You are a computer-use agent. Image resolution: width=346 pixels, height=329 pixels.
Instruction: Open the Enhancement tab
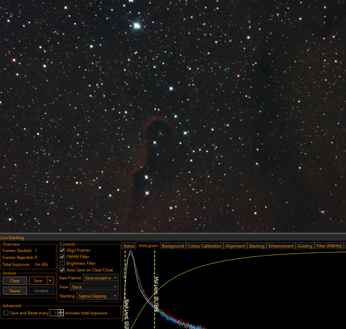point(281,246)
